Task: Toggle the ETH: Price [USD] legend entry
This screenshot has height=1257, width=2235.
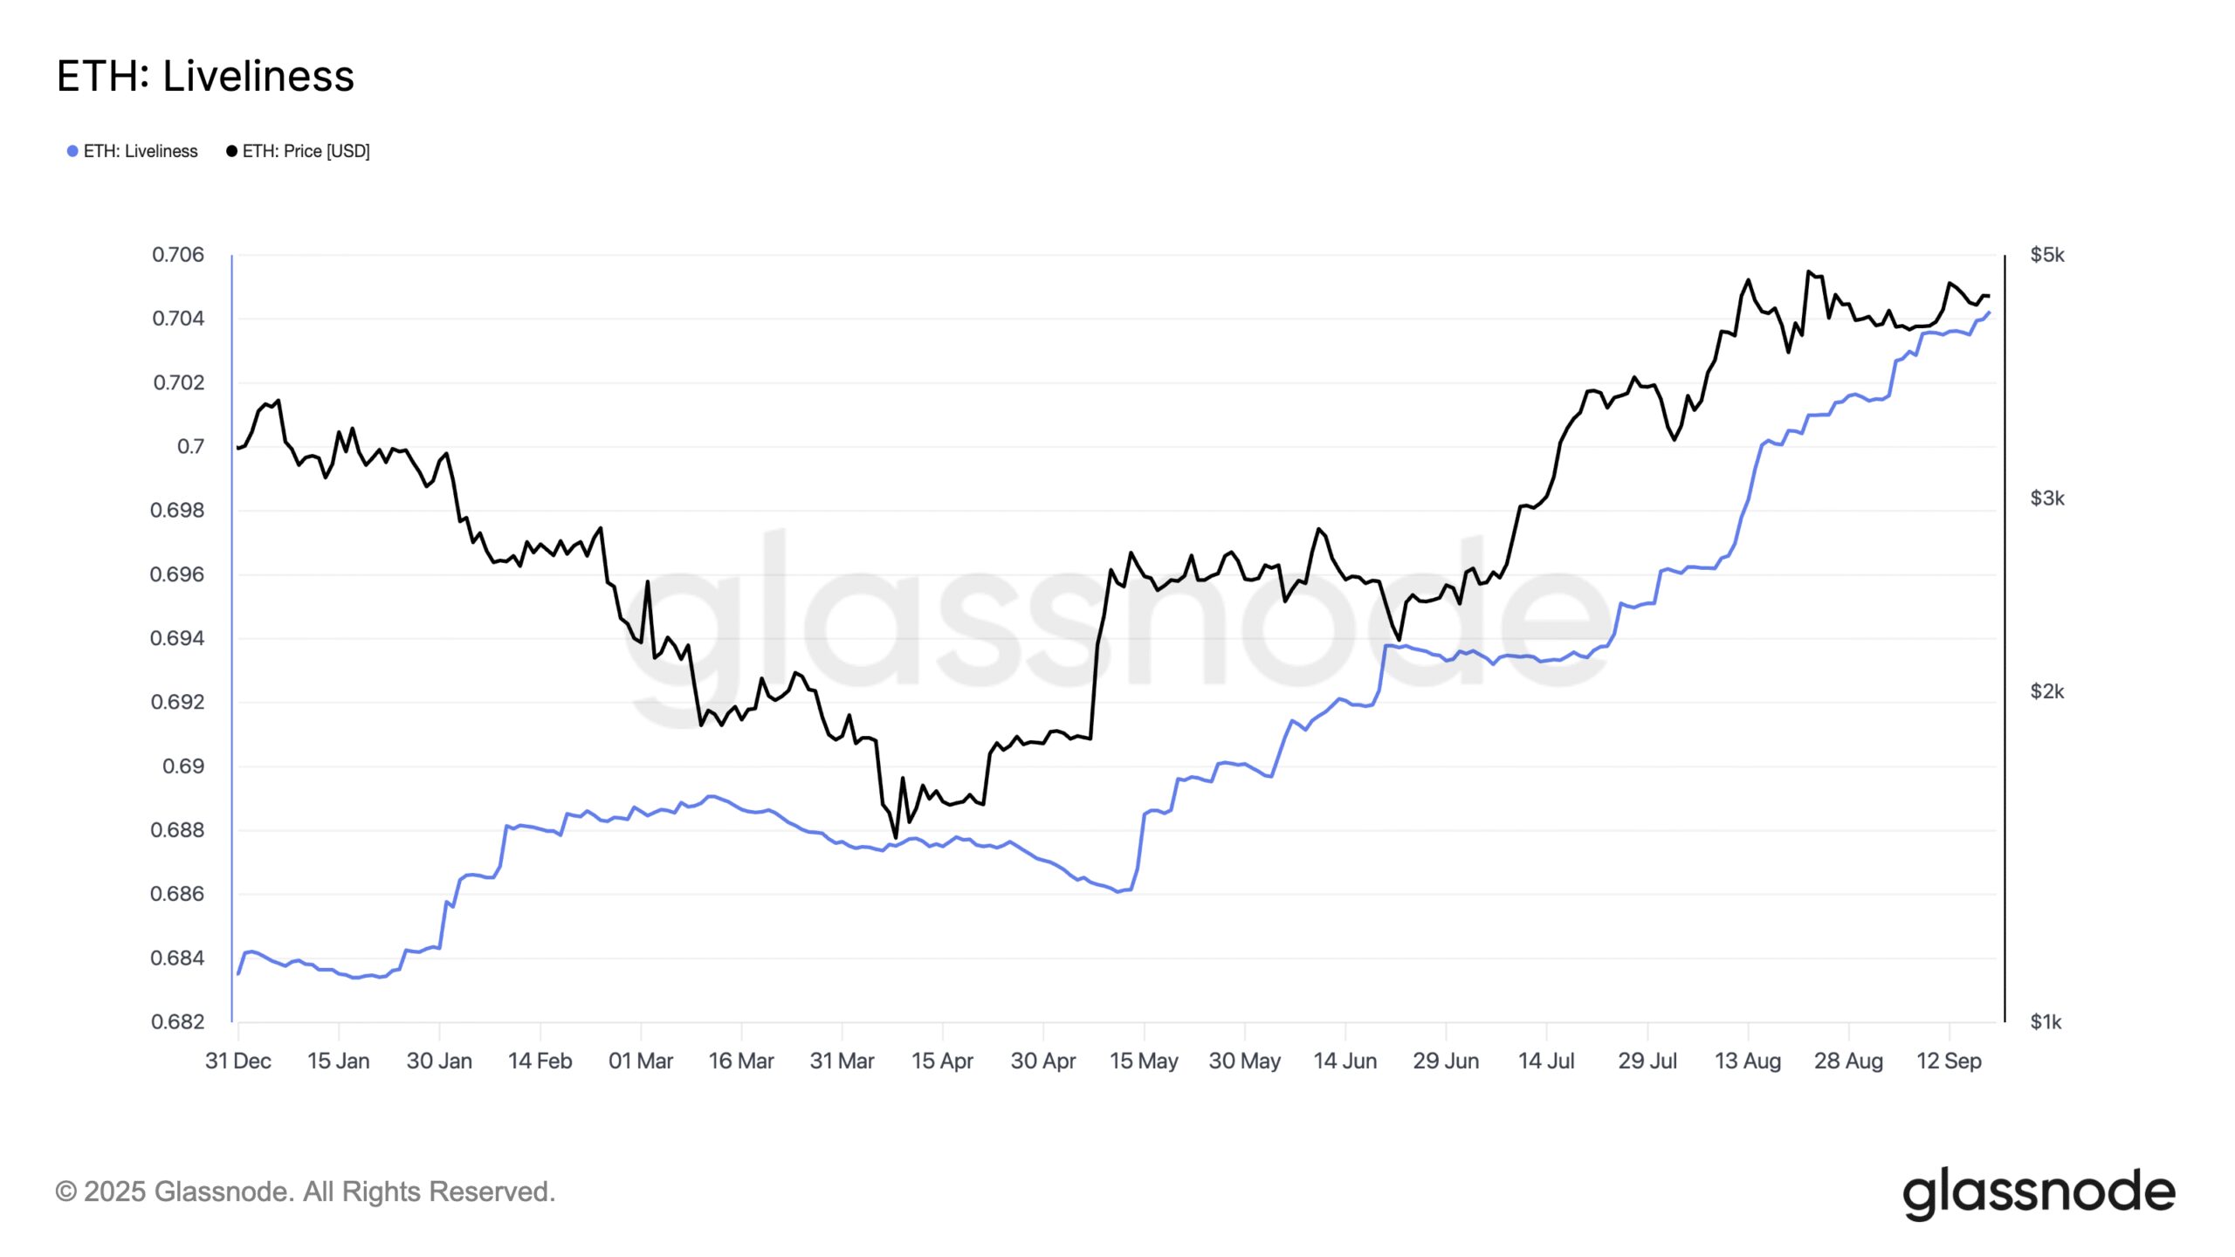Action: [298, 151]
